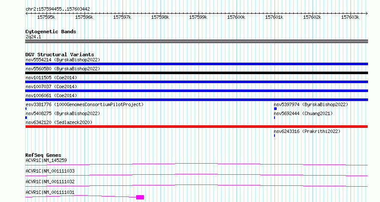Screen dimensions: 380x202
Task: Click the nsv5554214 (ByrskaBishop2022) variant label
Action: click(63, 60)
